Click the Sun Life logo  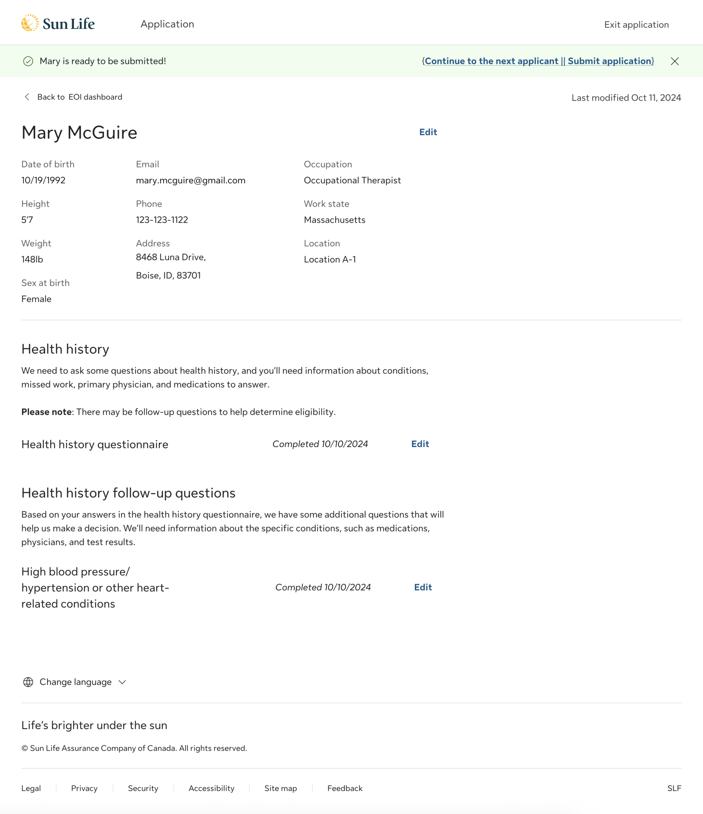pos(58,24)
